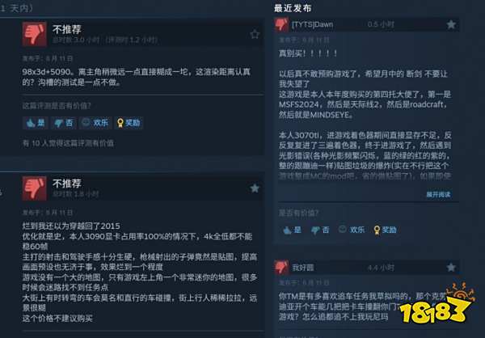Toggle the star on [TYTS]Dawn's review
The width and height of the screenshot is (485, 338).
coord(451,24)
